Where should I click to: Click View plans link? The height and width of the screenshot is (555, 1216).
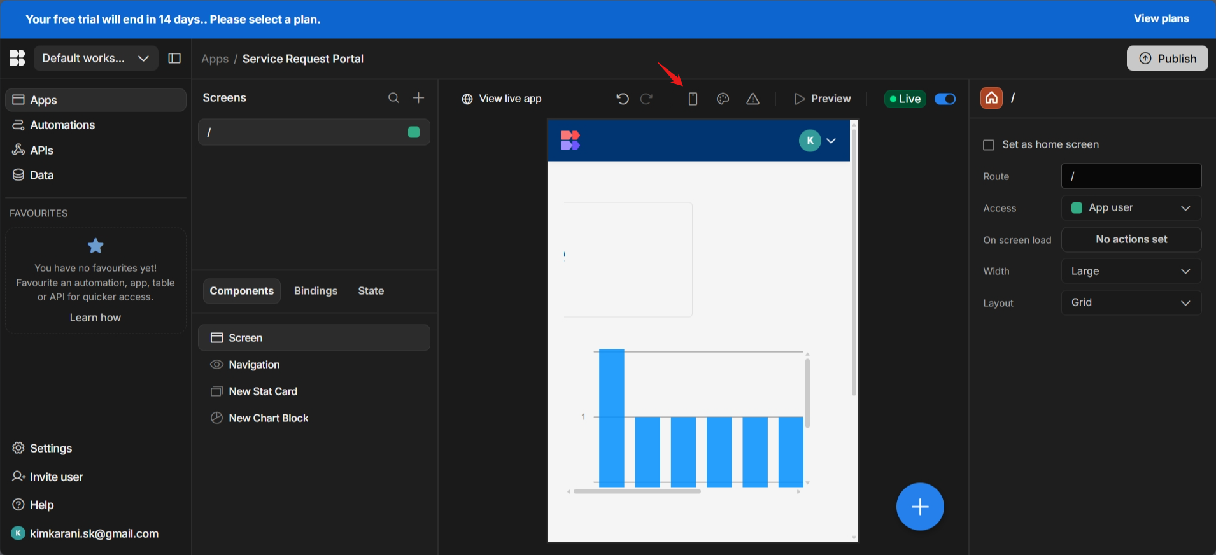click(x=1161, y=18)
